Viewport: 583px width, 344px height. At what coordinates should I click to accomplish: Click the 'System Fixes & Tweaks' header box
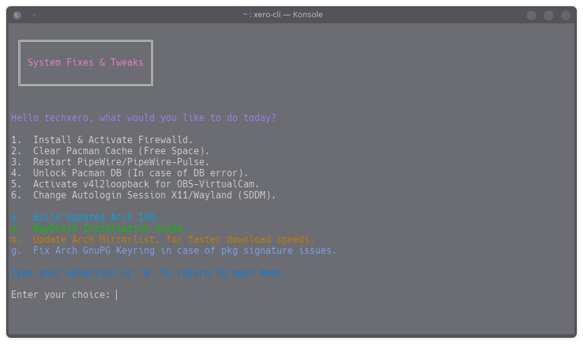point(85,63)
